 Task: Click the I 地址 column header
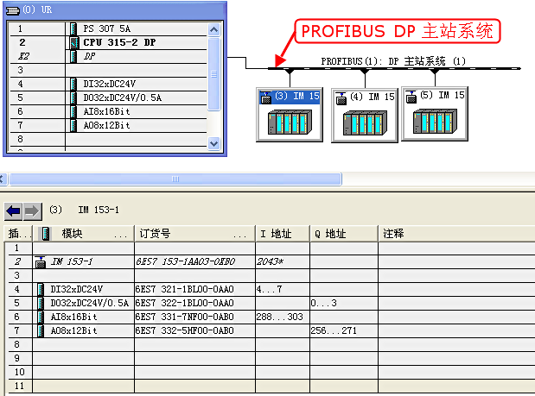click(283, 234)
